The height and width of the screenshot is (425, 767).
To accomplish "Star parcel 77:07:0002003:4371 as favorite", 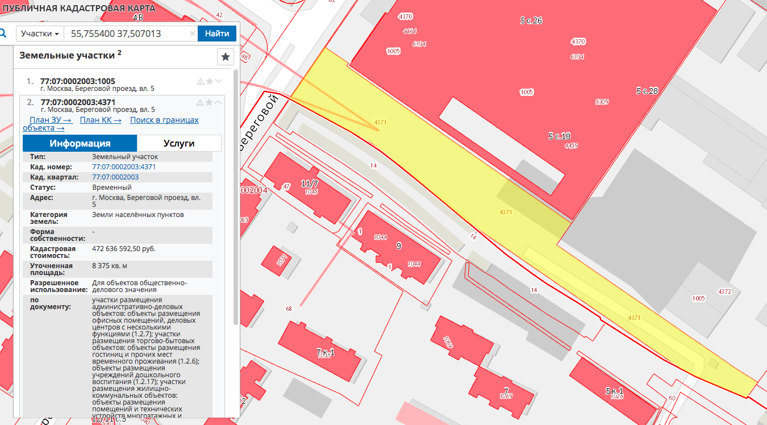I will click(209, 102).
